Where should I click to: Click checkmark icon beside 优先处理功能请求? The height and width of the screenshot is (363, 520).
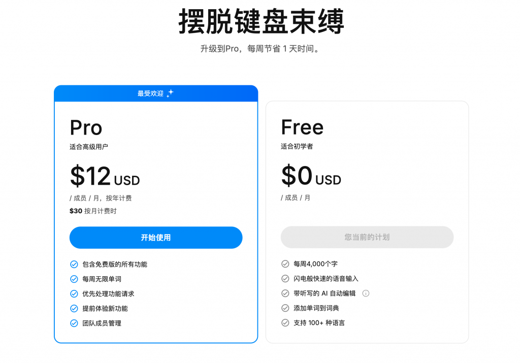pos(74,294)
